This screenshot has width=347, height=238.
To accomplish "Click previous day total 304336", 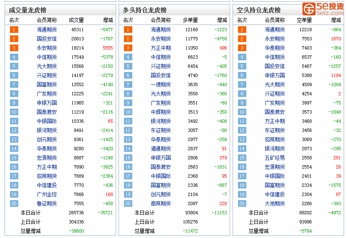I will pyautogui.click(x=77, y=222).
